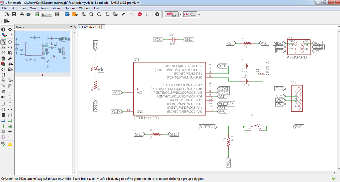Open the Help question mark
This screenshot has height=182, width=340.
tap(157, 14)
